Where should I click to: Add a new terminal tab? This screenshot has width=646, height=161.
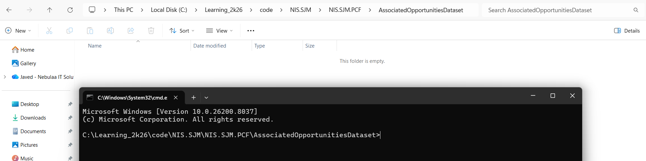193,97
